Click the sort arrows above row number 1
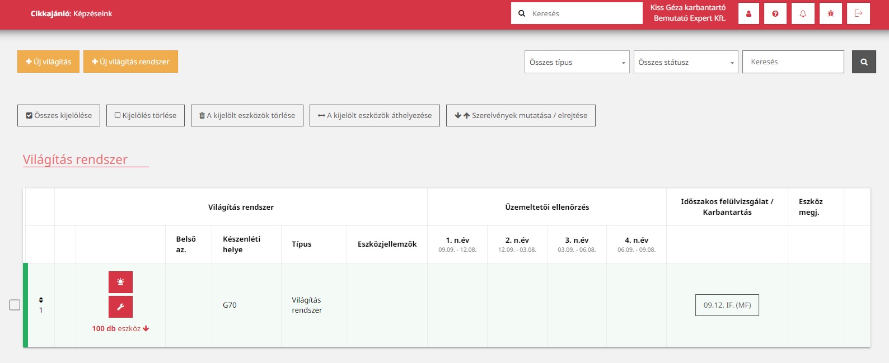889x363 pixels. point(41,300)
